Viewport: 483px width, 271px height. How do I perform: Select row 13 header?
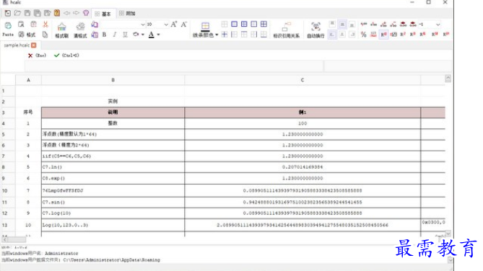point(8,225)
